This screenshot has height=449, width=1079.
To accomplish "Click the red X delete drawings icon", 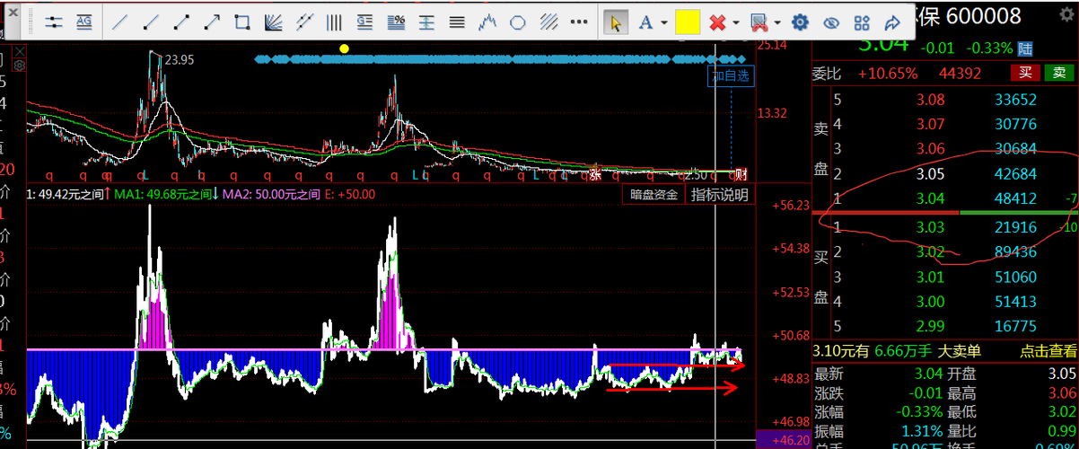I will click(x=717, y=22).
